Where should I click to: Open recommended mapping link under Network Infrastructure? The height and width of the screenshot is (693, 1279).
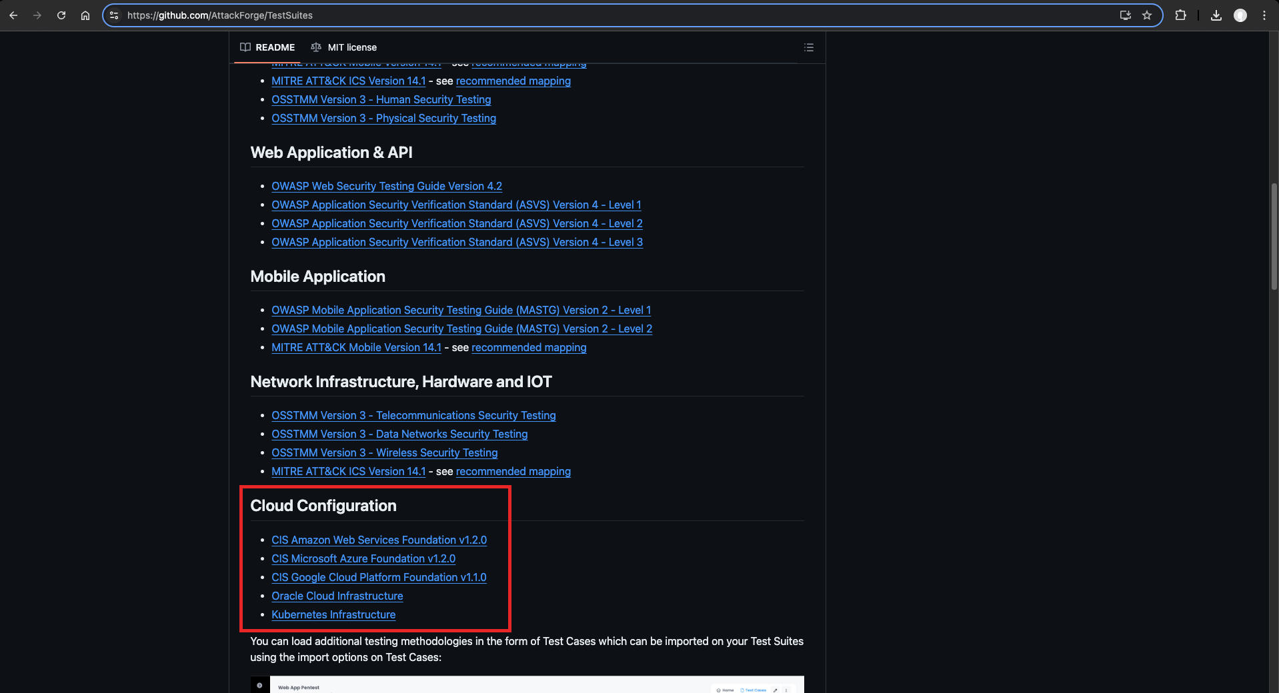click(x=513, y=471)
